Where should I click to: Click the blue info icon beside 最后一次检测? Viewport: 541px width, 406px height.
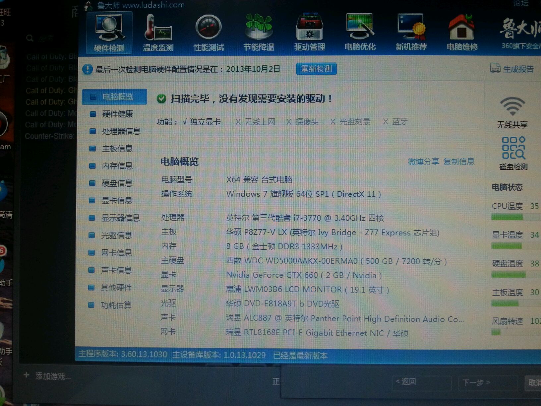tap(87, 69)
